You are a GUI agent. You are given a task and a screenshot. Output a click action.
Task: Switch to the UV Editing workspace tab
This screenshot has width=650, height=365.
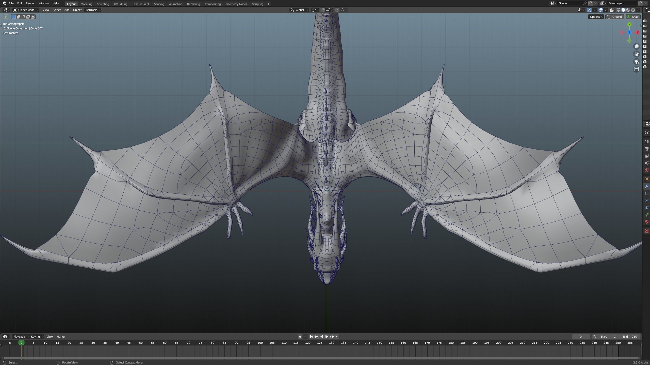(x=121, y=4)
